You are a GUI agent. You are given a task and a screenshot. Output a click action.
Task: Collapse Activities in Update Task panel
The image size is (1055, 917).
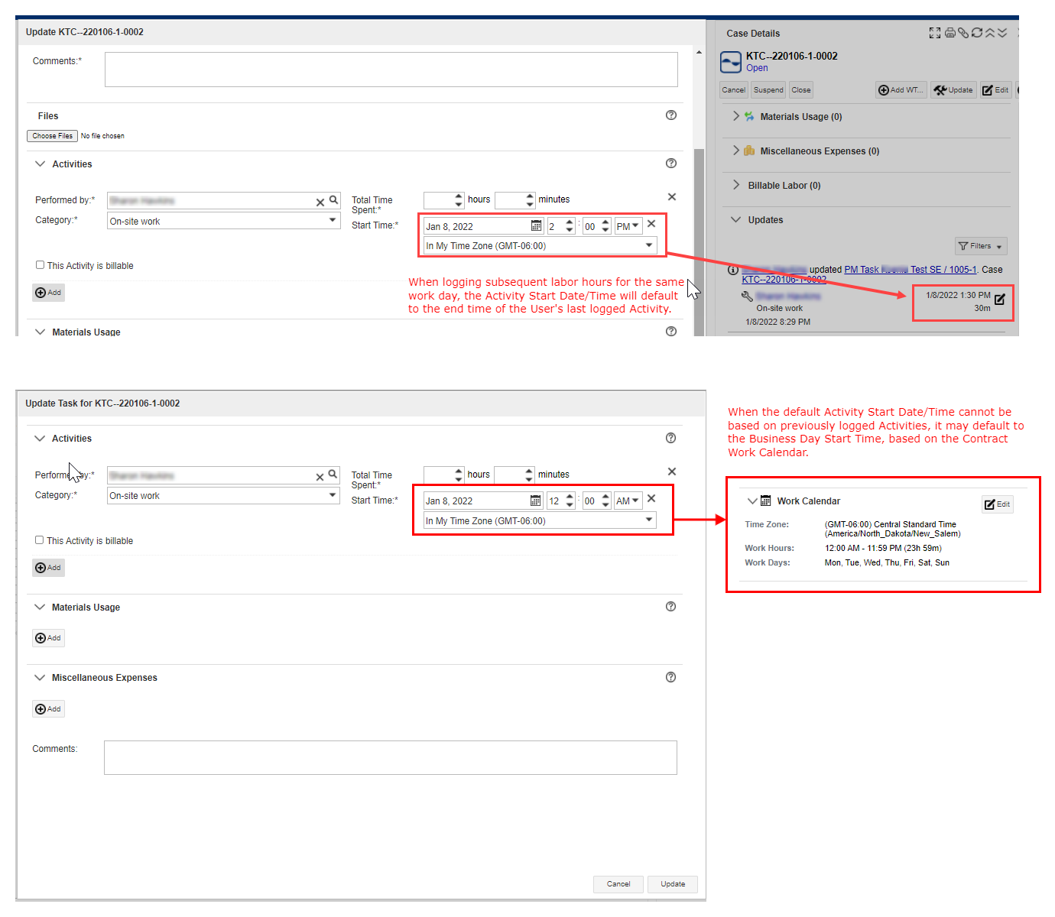[40, 439]
